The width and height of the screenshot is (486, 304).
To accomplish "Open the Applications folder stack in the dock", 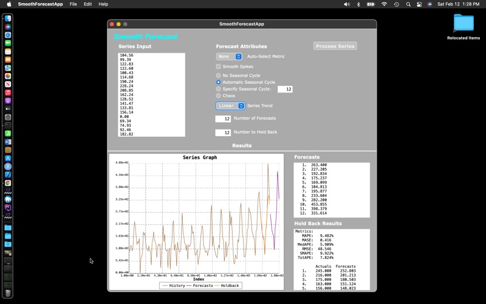I will point(8,227).
